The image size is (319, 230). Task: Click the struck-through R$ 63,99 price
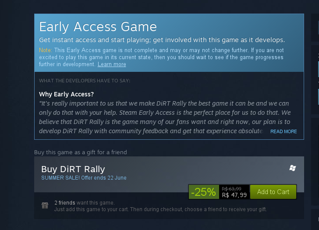click(231, 188)
